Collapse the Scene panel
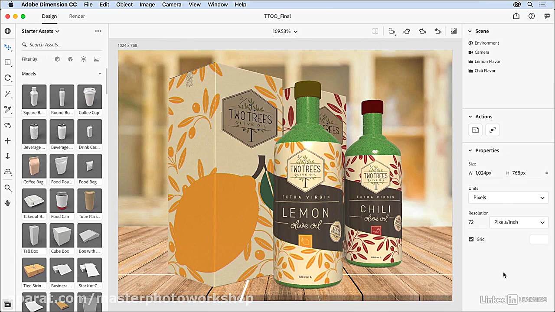 coord(470,31)
